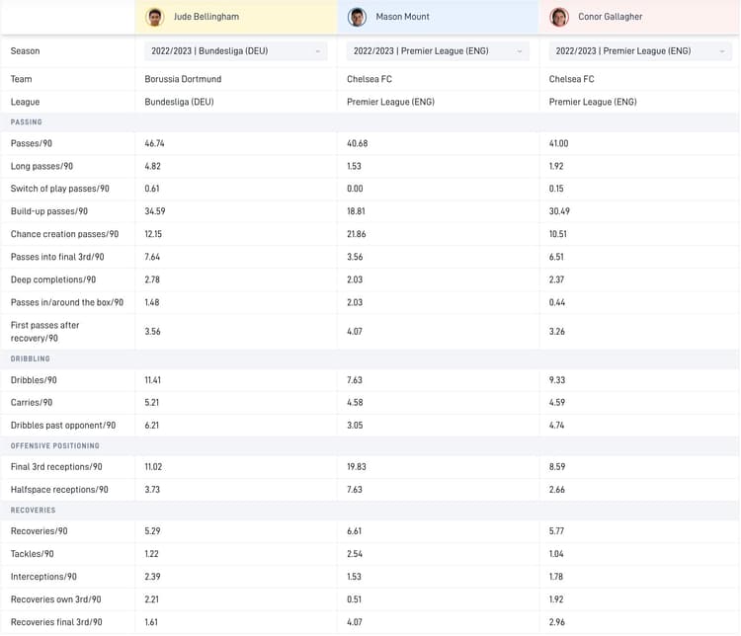Click Borussia Dortmund team cell
This screenshot has width=741, height=636.
(x=184, y=79)
